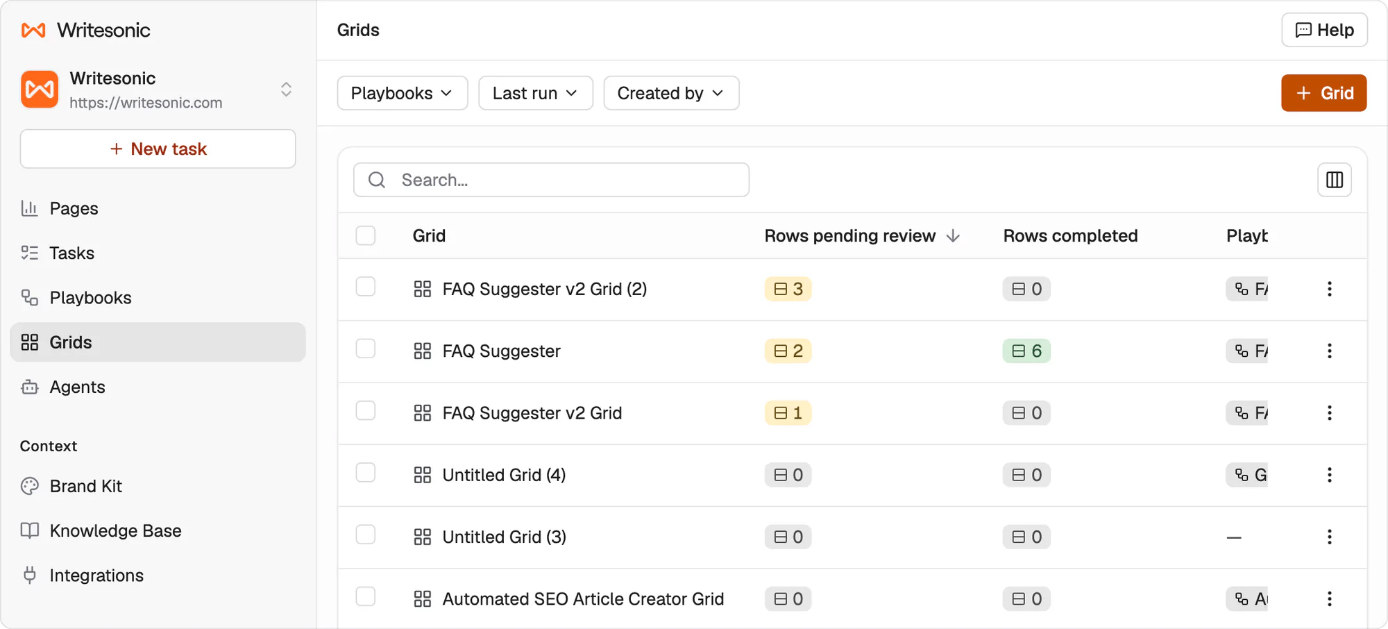The height and width of the screenshot is (629, 1388).
Task: Open Untitled Grid (4)
Action: (x=504, y=475)
